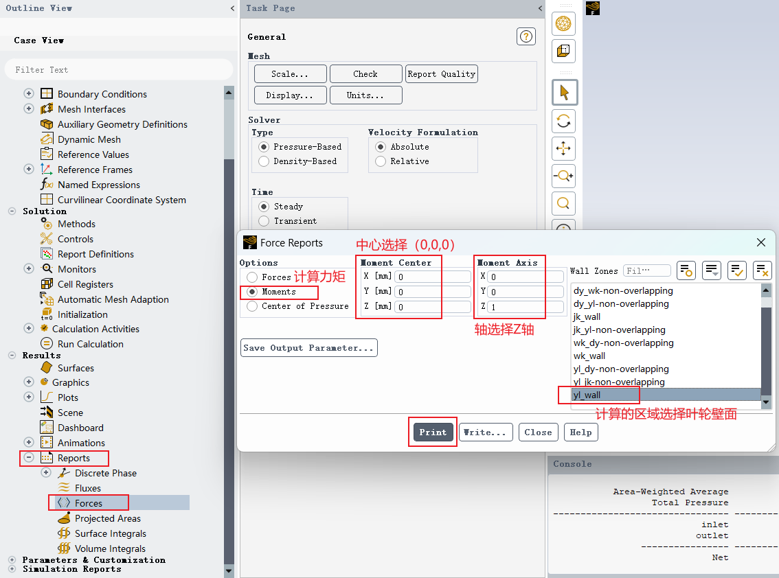Click the Wall Zones select-all list icon
Viewport: 779px width, 578px height.
click(737, 270)
